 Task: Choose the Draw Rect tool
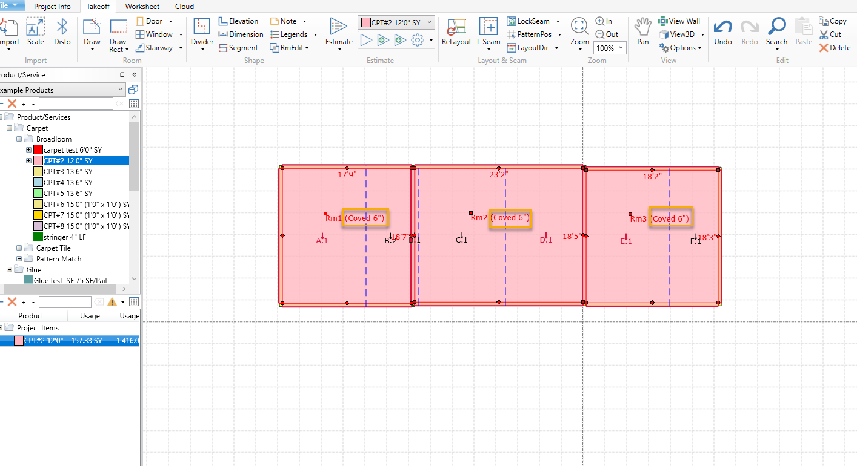pos(118,35)
